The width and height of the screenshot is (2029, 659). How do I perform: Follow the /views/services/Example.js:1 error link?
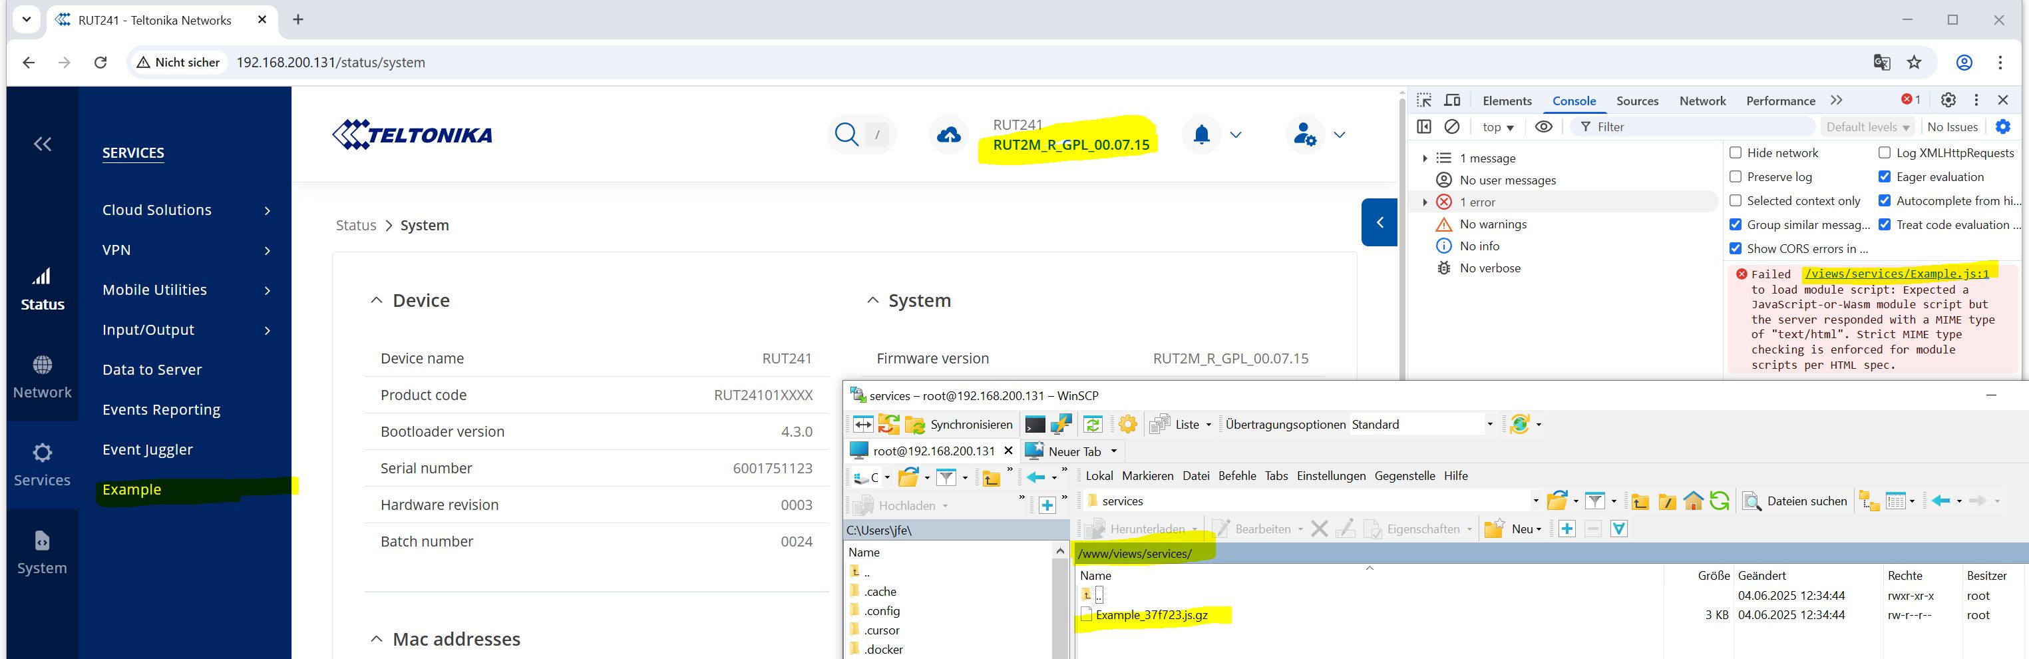[1897, 274]
